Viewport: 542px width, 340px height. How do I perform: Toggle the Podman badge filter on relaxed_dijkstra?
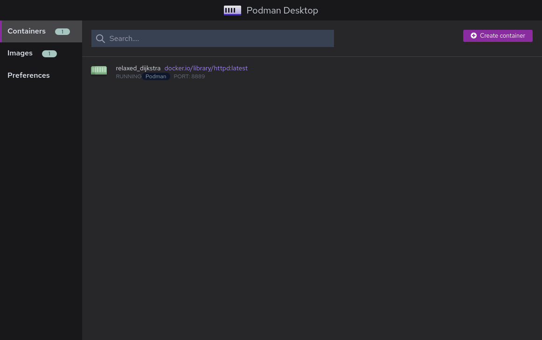pyautogui.click(x=156, y=76)
